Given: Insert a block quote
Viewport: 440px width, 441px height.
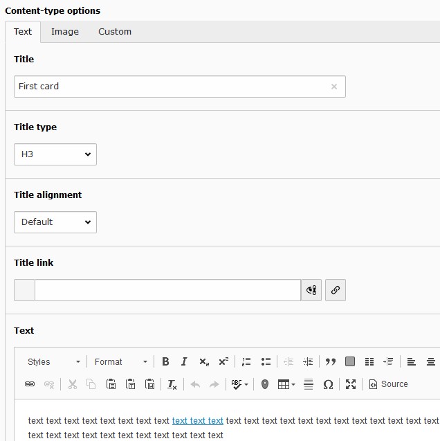Looking at the screenshot, I should pos(331,361).
